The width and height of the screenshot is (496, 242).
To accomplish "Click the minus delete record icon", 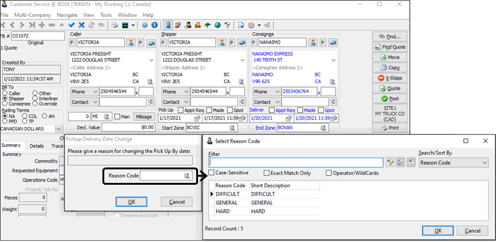I will pyautogui.click(x=52, y=25).
